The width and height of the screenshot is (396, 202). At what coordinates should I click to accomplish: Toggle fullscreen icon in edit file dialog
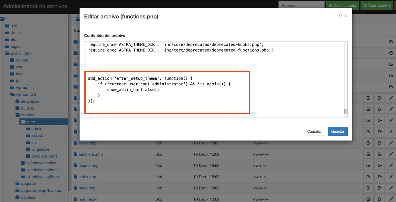pyautogui.click(x=340, y=15)
